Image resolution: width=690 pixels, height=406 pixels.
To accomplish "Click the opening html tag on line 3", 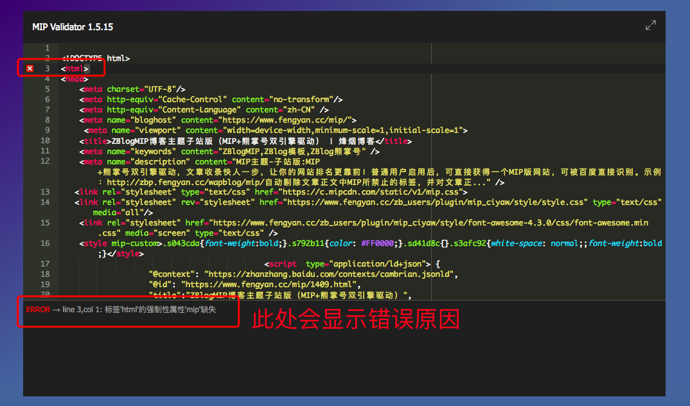I will pos(75,69).
